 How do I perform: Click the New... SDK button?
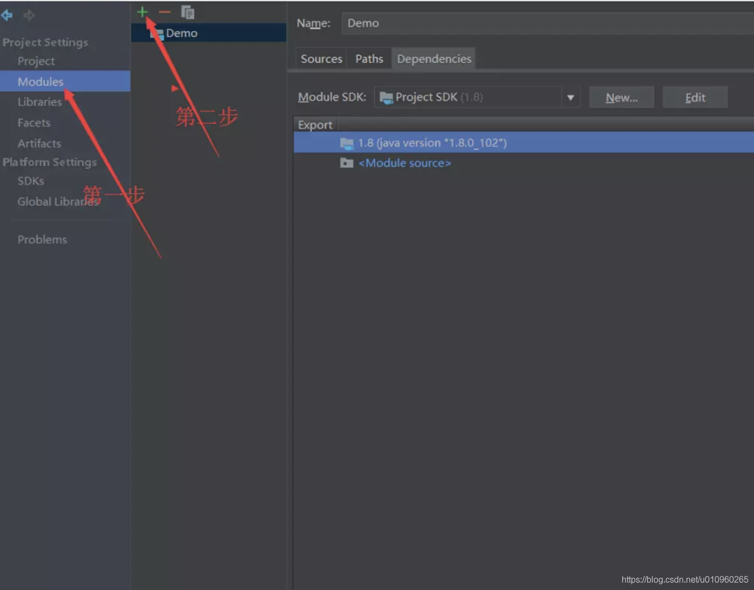pyautogui.click(x=622, y=98)
